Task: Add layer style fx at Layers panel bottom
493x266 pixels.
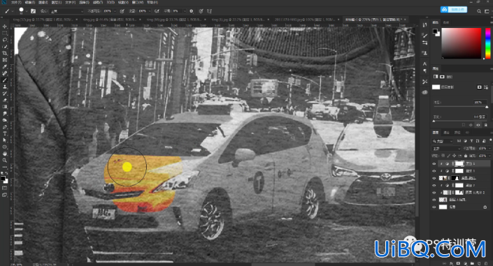Action: click(x=452, y=263)
